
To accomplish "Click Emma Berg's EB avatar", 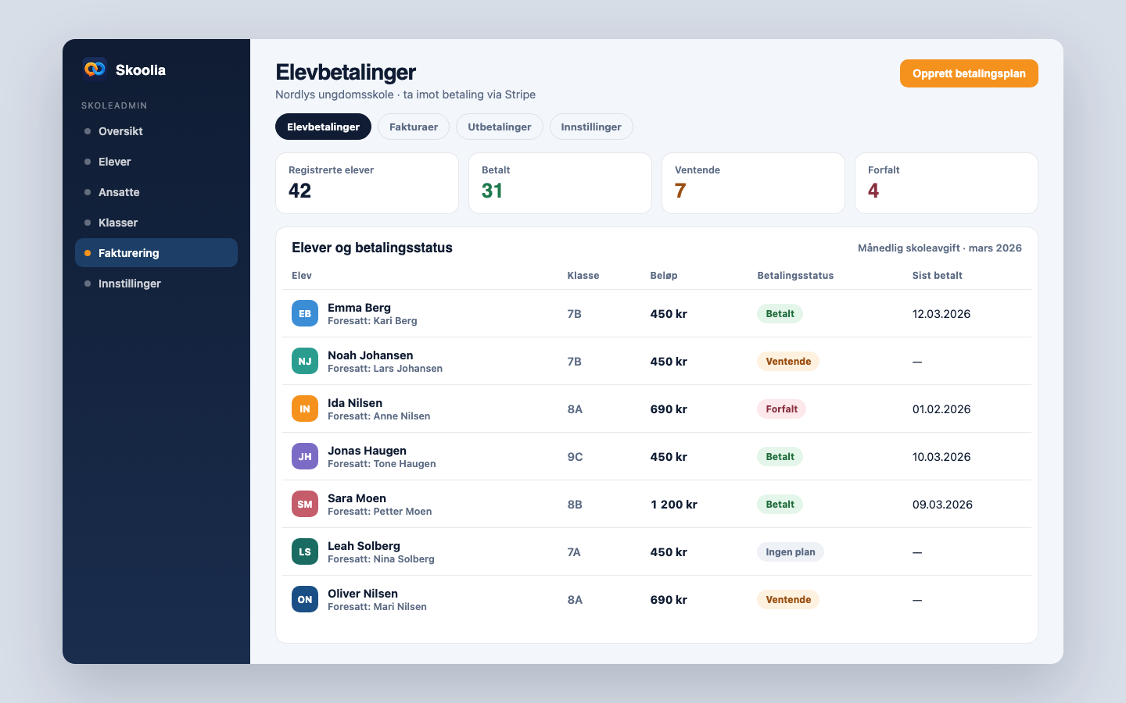I will 305,313.
